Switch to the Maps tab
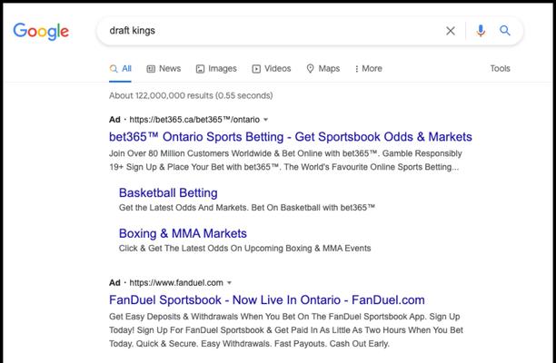This screenshot has width=556, height=363. (323, 69)
